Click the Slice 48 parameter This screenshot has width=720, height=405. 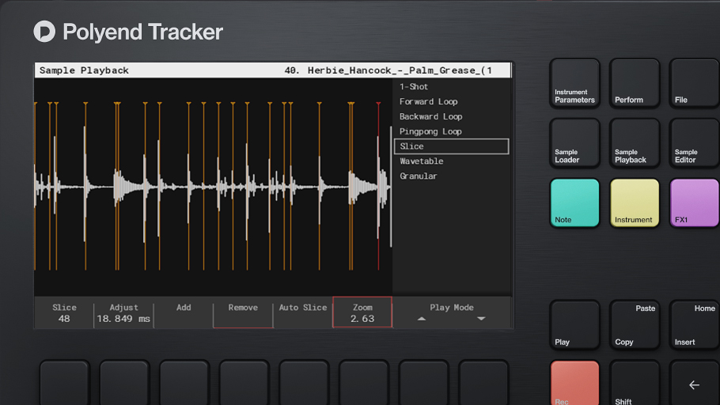pyautogui.click(x=64, y=312)
